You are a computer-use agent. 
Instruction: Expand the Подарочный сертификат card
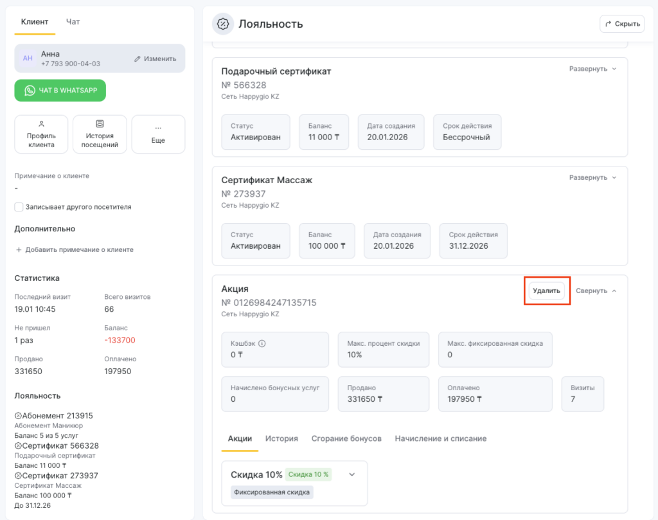click(x=592, y=69)
